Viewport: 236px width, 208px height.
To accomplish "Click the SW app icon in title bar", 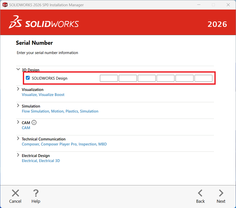I will (5, 5).
